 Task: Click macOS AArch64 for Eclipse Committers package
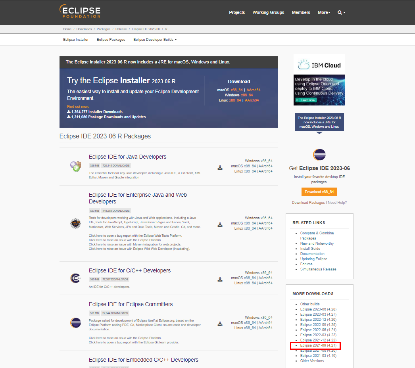point(265,323)
